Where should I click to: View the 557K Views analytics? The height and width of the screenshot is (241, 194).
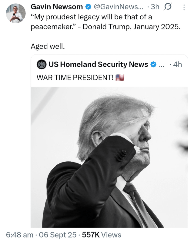point(102,235)
